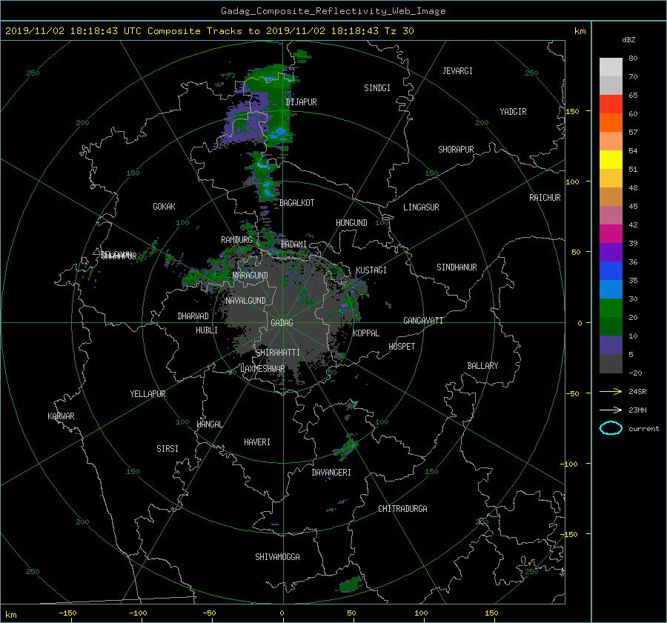The height and width of the screenshot is (623, 667).
Task: Click the SHIVAMOGGA city label
Action: (277, 556)
